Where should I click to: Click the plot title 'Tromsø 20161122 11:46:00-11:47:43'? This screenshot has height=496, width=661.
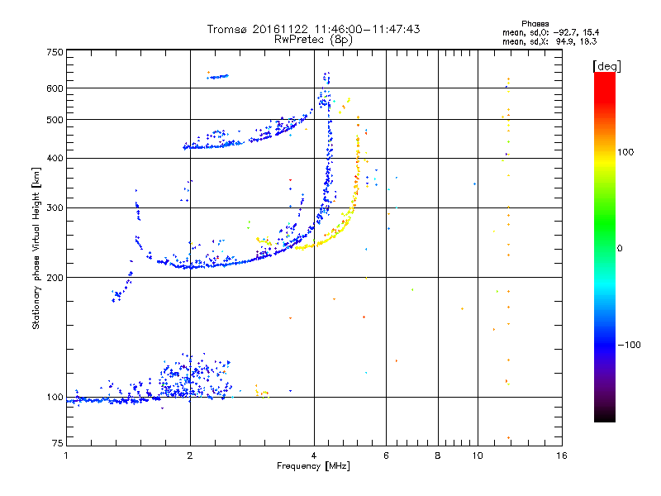tap(313, 29)
